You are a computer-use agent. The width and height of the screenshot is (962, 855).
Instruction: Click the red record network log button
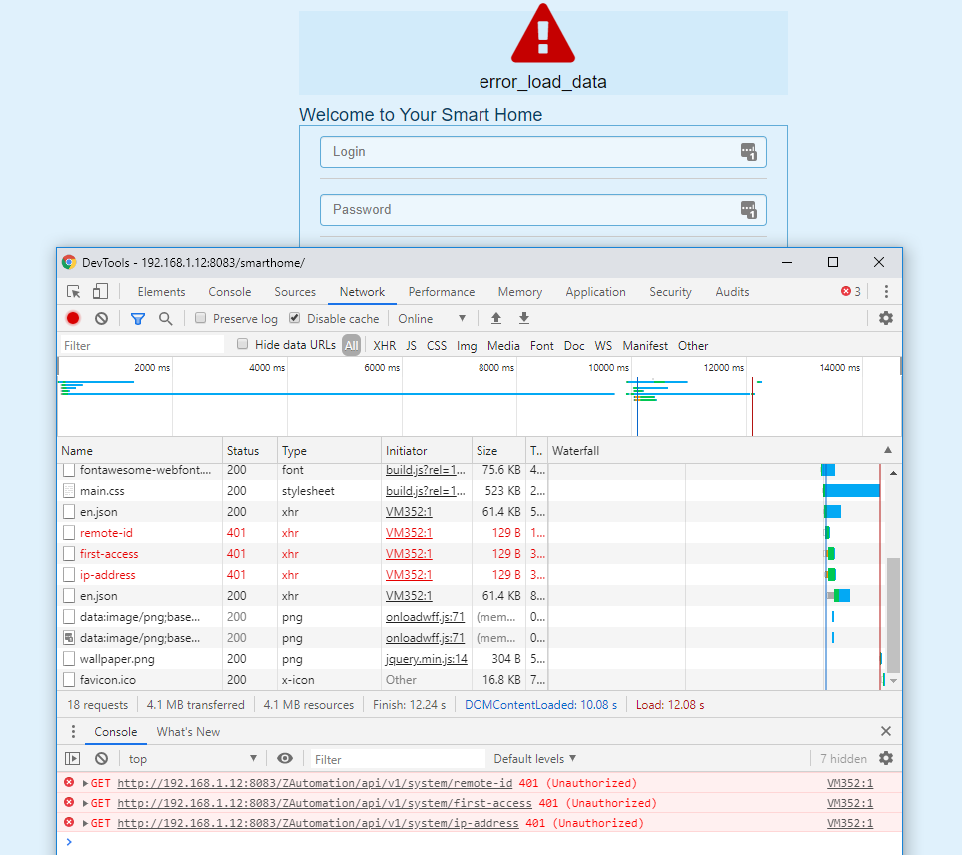(x=73, y=318)
